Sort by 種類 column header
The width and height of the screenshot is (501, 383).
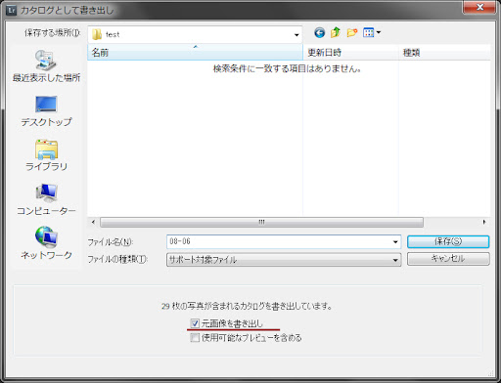[444, 53]
